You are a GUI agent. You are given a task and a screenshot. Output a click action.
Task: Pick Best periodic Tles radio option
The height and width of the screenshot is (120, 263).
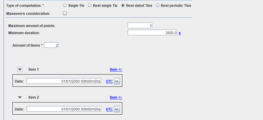click(x=158, y=6)
